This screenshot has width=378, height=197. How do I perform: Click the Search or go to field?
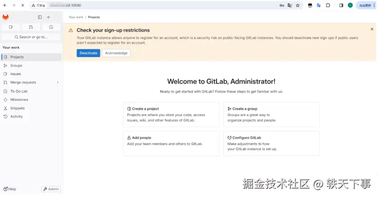click(x=31, y=37)
